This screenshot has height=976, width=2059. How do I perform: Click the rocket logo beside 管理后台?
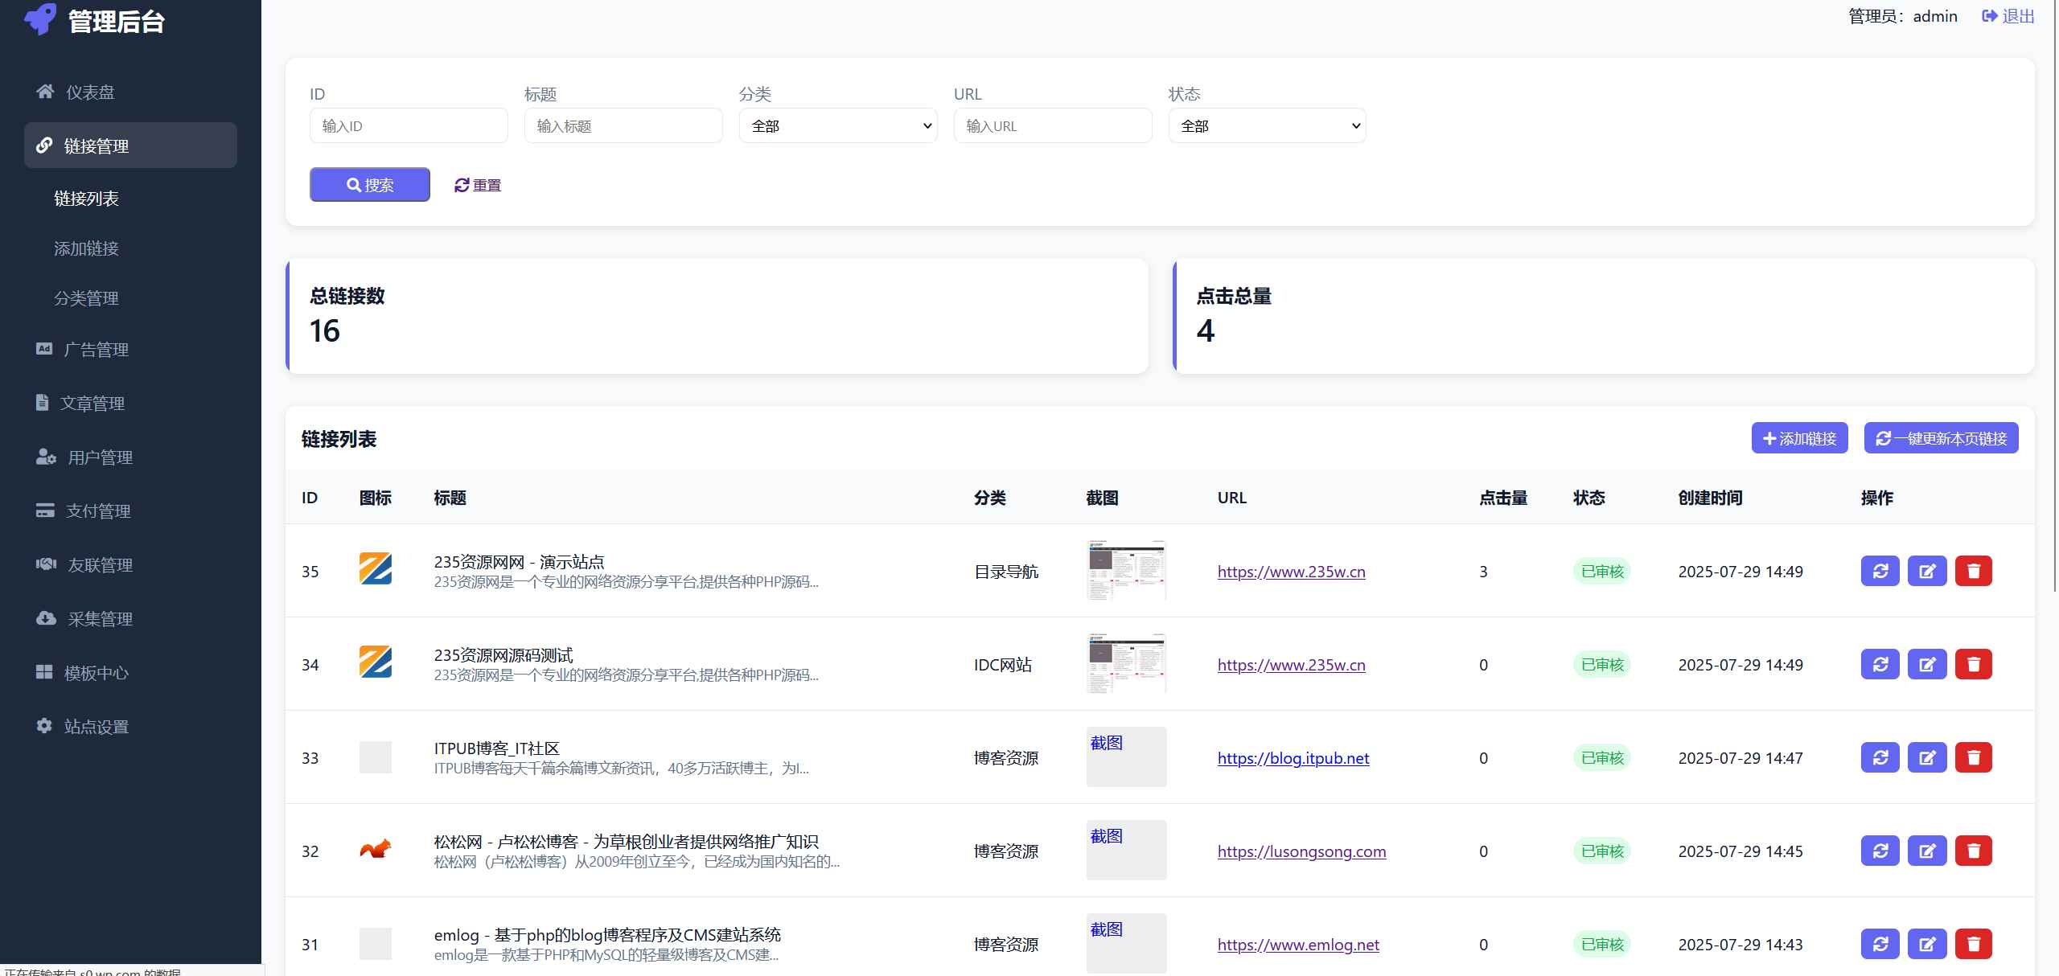tap(40, 19)
